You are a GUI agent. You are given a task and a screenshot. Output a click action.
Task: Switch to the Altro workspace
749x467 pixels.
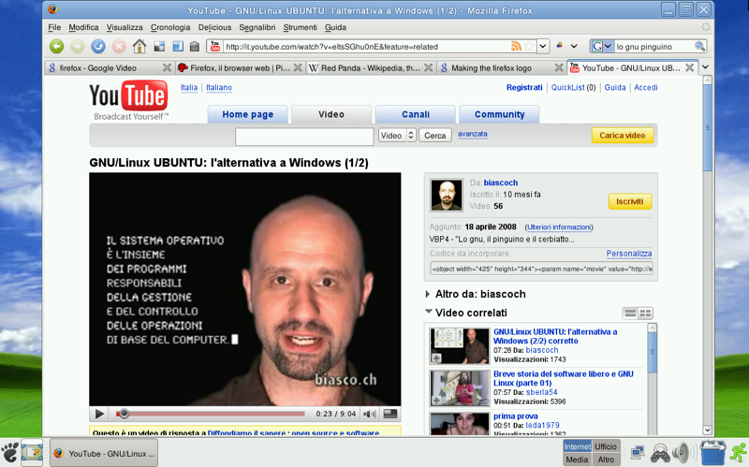point(606,460)
